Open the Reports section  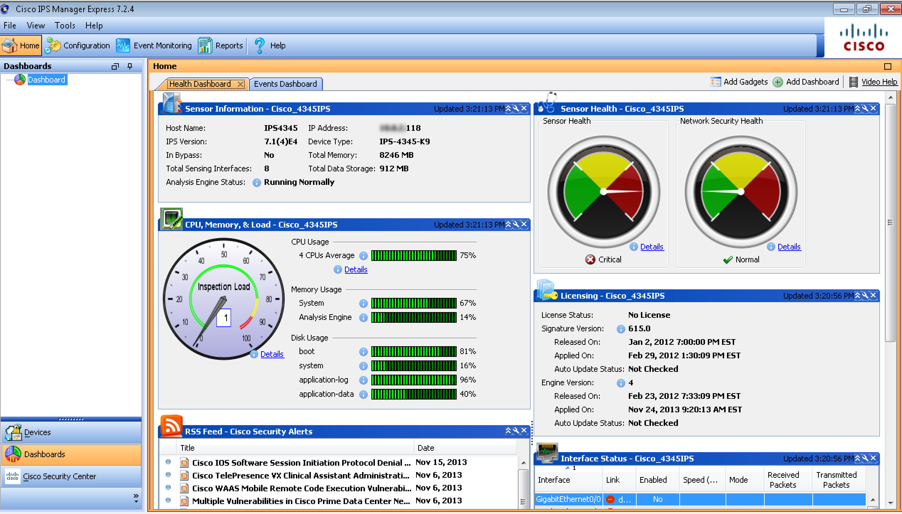[x=221, y=45]
